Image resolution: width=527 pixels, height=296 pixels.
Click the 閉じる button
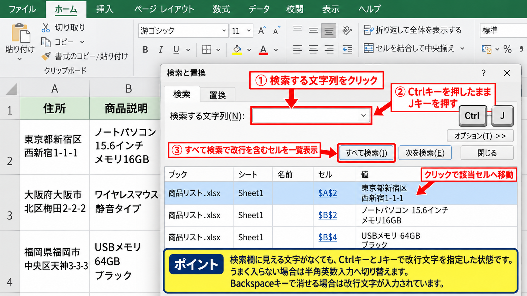click(x=487, y=153)
